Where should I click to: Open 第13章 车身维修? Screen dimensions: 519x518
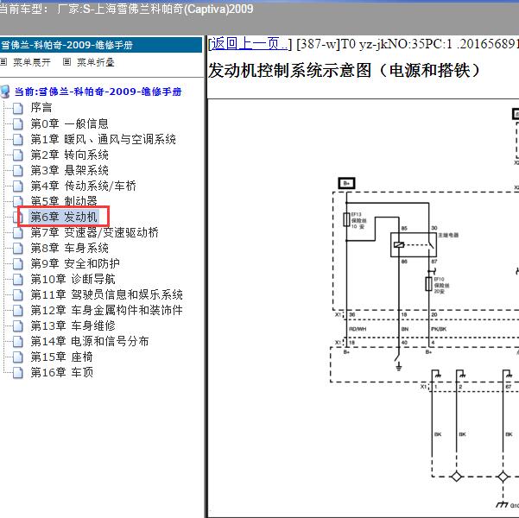tap(73, 325)
